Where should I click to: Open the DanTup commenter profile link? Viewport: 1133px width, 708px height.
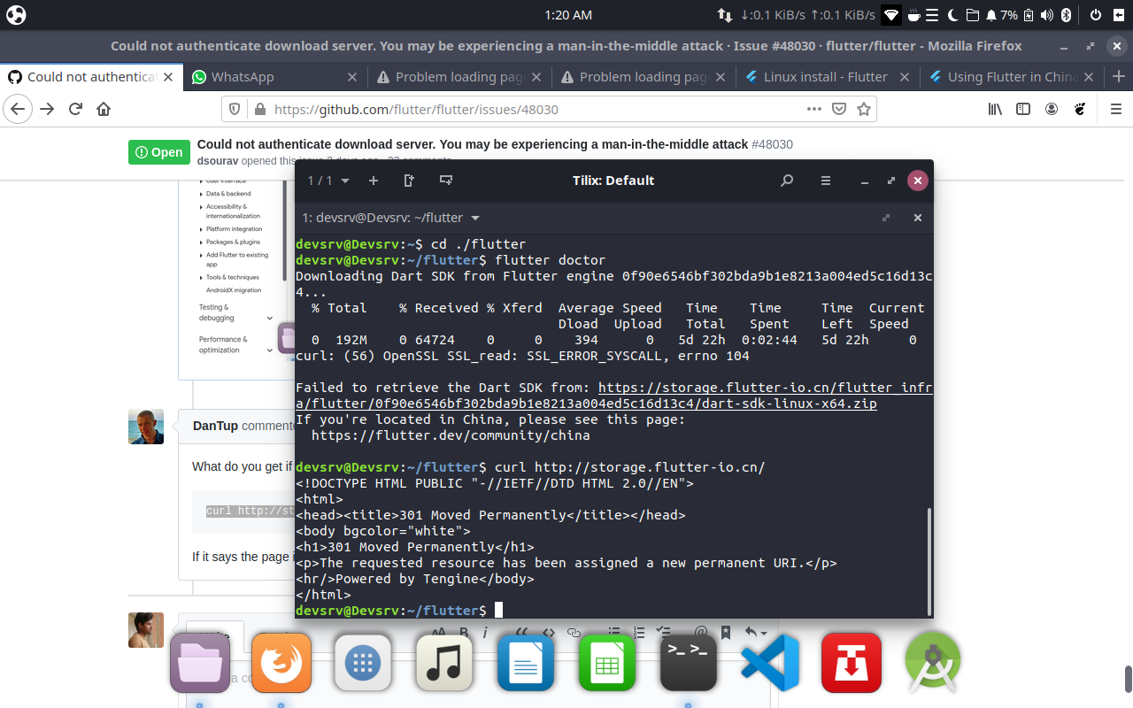pos(215,426)
